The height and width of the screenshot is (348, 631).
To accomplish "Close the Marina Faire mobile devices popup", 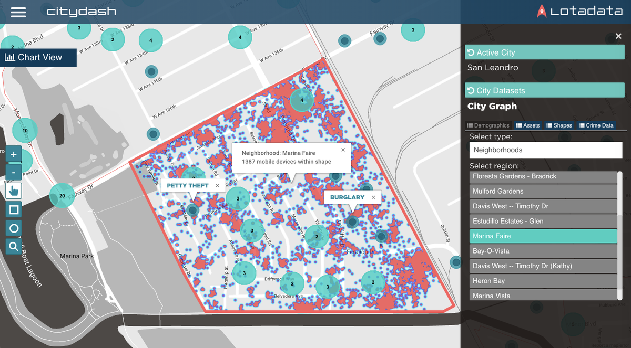I will (x=343, y=150).
